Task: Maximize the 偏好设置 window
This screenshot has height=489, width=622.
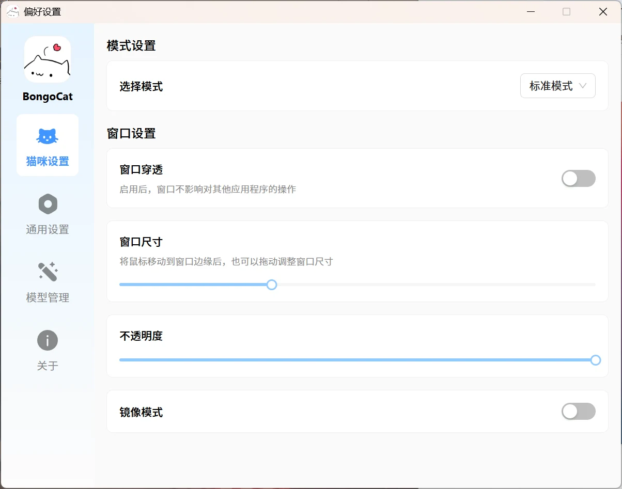Action: [x=566, y=11]
